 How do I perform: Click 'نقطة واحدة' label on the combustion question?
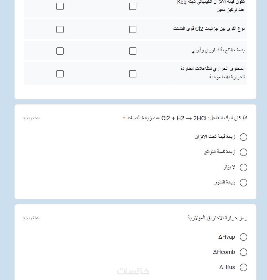[x=32, y=218]
